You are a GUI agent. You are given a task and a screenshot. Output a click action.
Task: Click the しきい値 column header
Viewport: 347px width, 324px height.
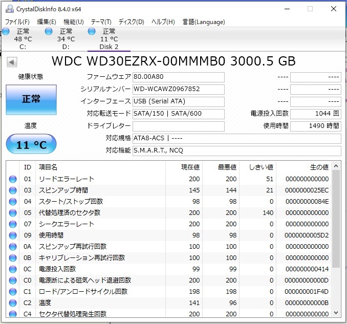point(257,167)
